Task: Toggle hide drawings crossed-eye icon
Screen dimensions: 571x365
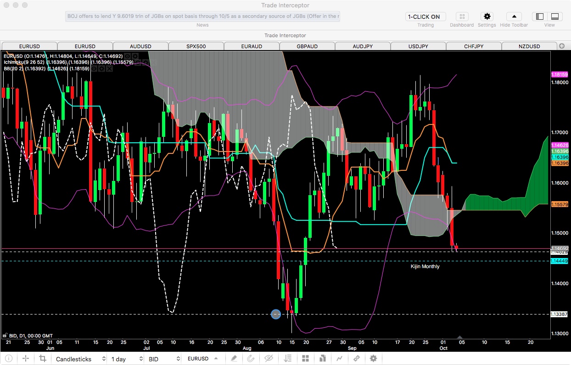Action: (x=269, y=359)
